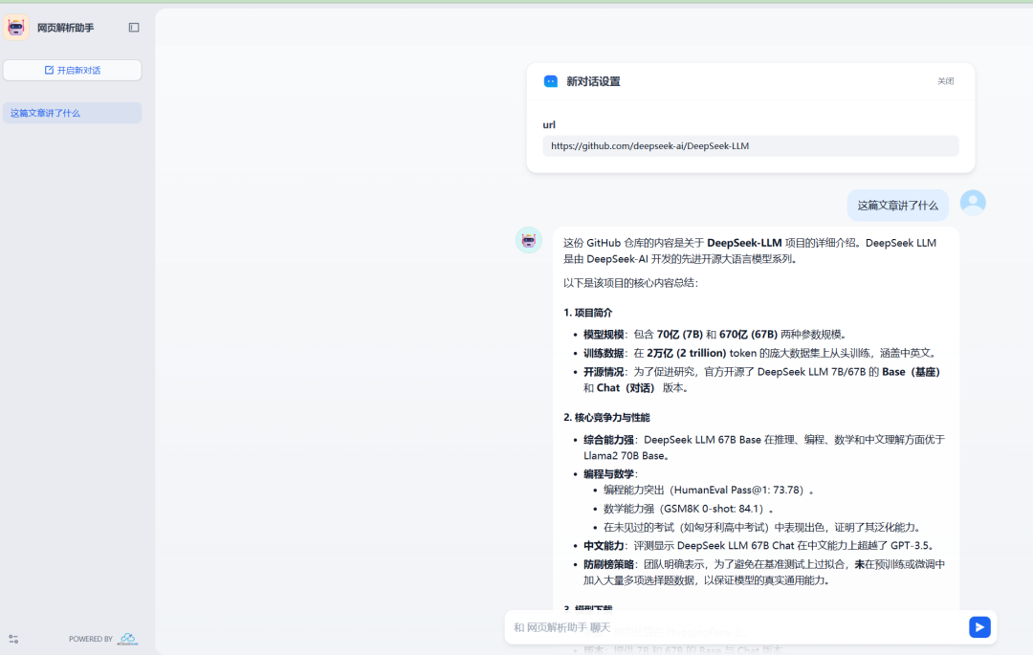Click the 2. 核心竞争力与性能 heading
This screenshot has height=655, width=1033.
point(605,418)
